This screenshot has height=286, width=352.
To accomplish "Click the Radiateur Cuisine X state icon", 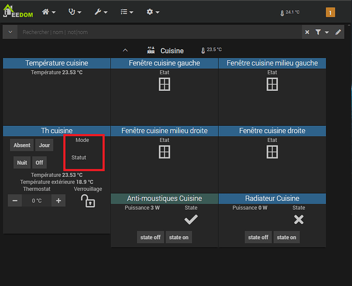I will tap(299, 220).
